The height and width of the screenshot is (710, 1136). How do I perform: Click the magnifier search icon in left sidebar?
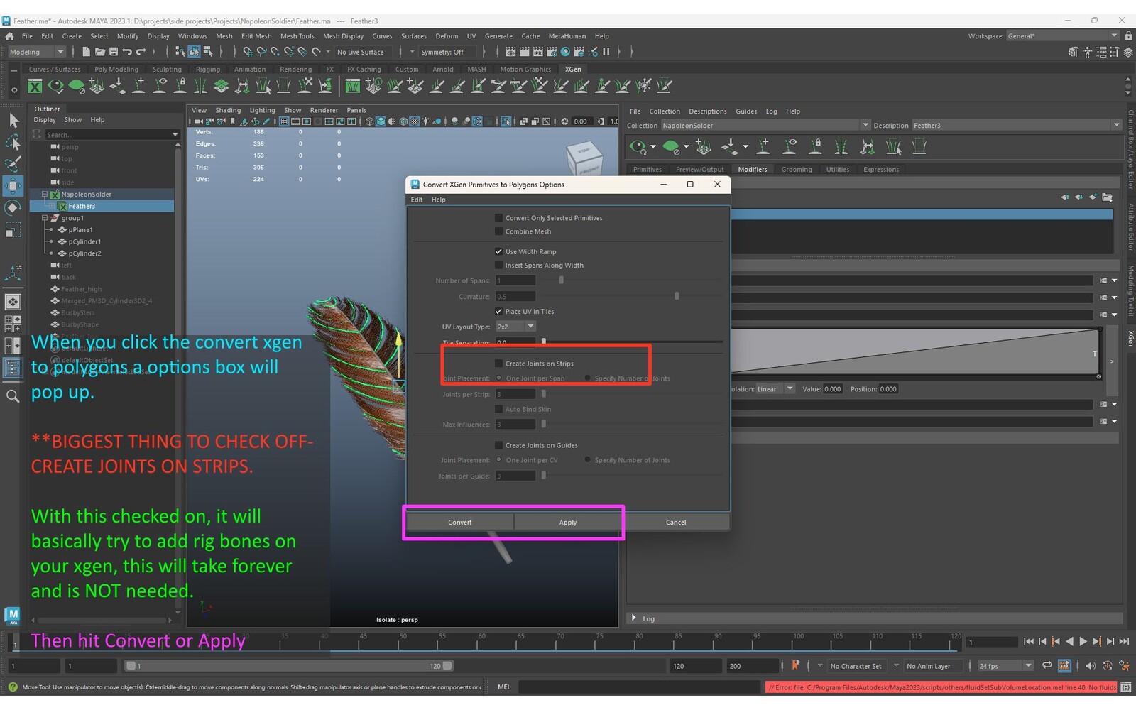[x=13, y=396]
